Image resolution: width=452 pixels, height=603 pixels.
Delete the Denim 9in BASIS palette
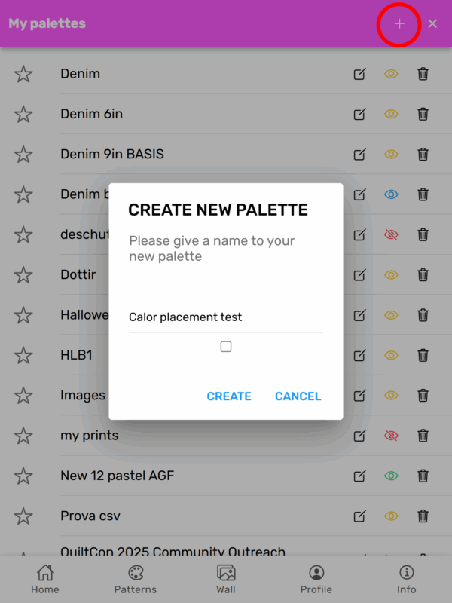tap(423, 154)
